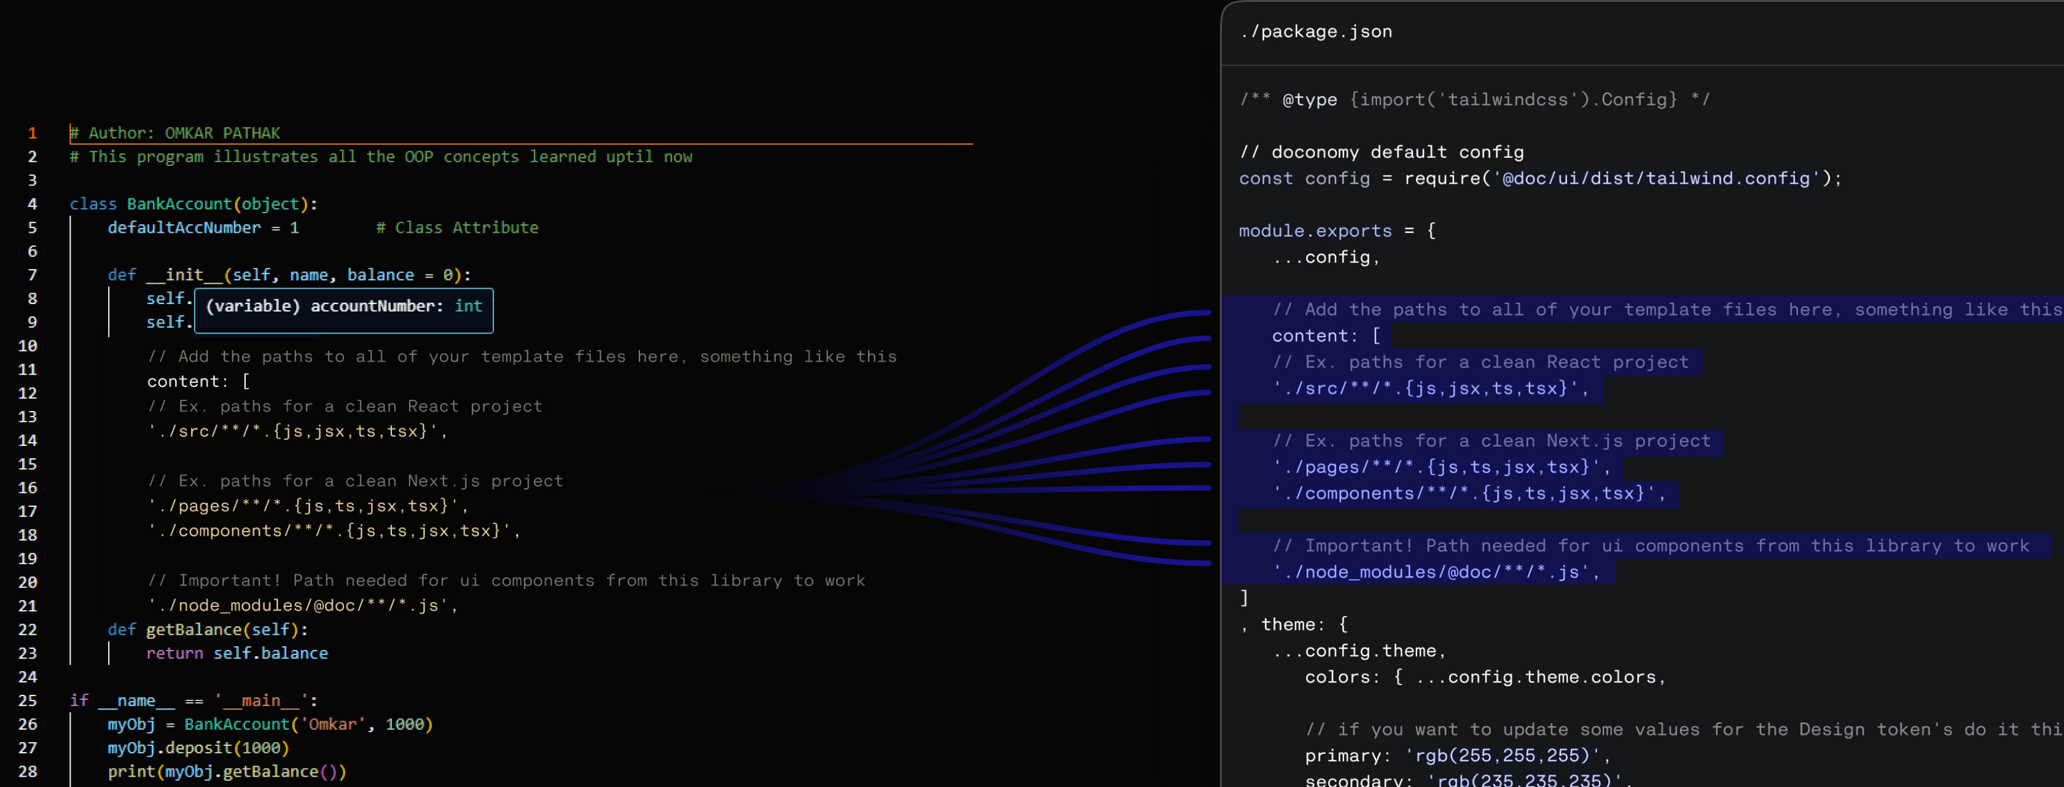This screenshot has width=2064, height=787.
Task: Click the '# This program illustrates' comment line
Action: coord(381,157)
